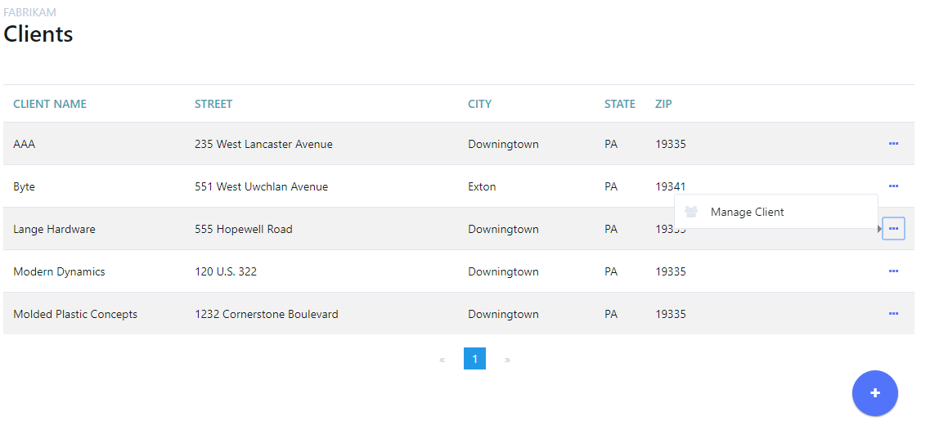Image resolution: width=930 pixels, height=421 pixels.
Task: Click the Zip column header
Action: pyautogui.click(x=663, y=104)
